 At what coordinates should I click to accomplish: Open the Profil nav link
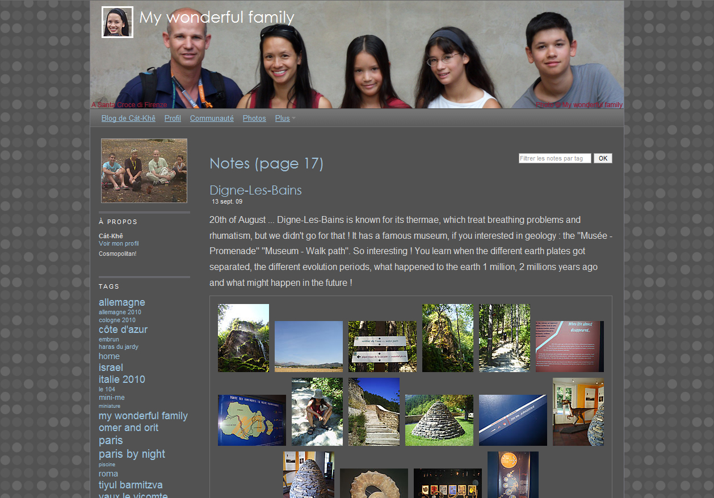tap(173, 119)
